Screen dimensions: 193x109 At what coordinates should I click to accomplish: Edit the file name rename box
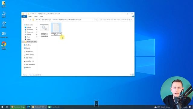56,34
